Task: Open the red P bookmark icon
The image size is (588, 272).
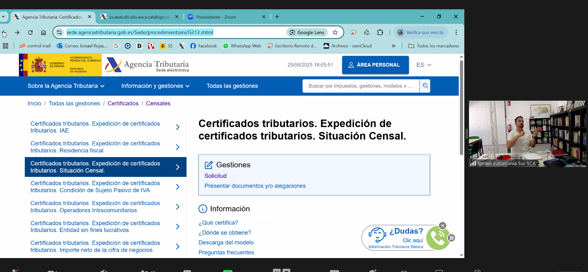Action: 151,46
